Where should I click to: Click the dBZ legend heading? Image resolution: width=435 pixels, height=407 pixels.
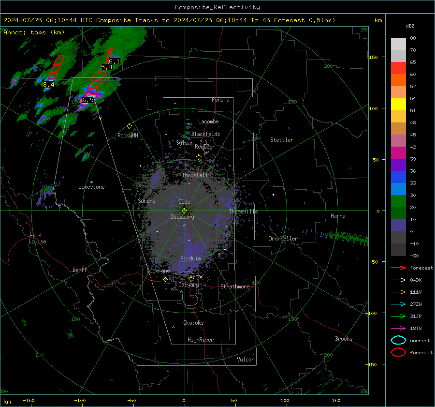pos(410,26)
